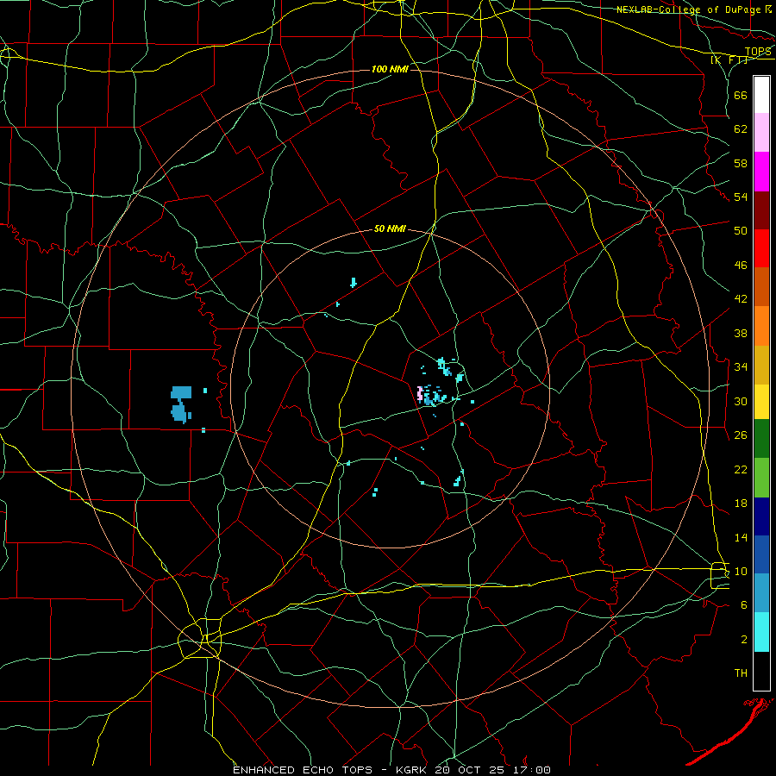
Task: Choose the cyan legend color band
Action: (761, 632)
